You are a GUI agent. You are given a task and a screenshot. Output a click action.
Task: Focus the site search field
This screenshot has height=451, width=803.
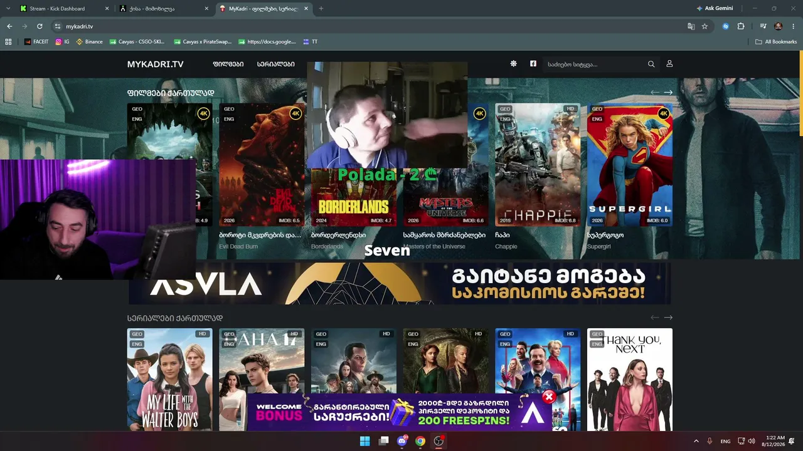point(595,64)
